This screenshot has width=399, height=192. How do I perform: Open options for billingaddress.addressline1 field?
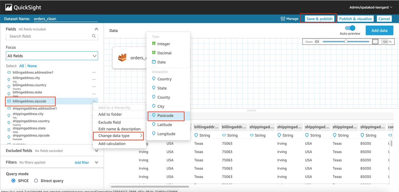tap(94, 72)
